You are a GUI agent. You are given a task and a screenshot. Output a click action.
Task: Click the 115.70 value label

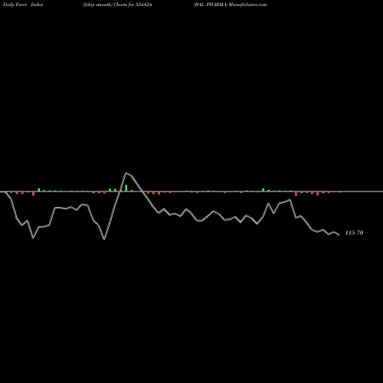pyautogui.click(x=354, y=233)
